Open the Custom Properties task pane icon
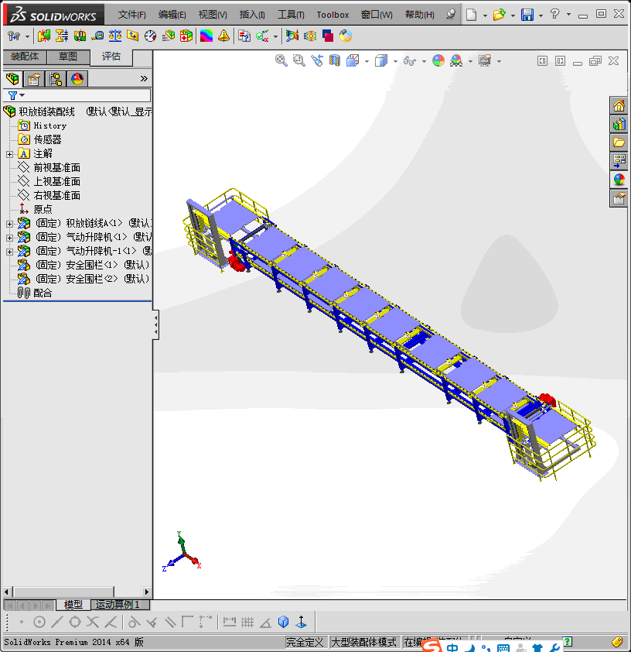The height and width of the screenshot is (652, 631). click(619, 198)
